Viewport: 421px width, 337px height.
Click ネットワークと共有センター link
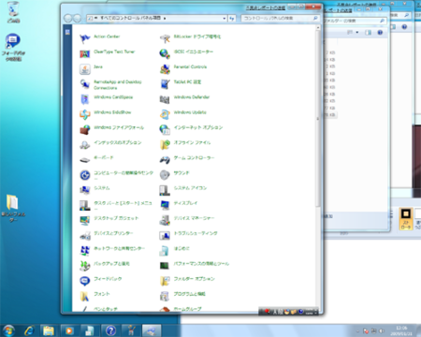pyautogui.click(x=120, y=249)
